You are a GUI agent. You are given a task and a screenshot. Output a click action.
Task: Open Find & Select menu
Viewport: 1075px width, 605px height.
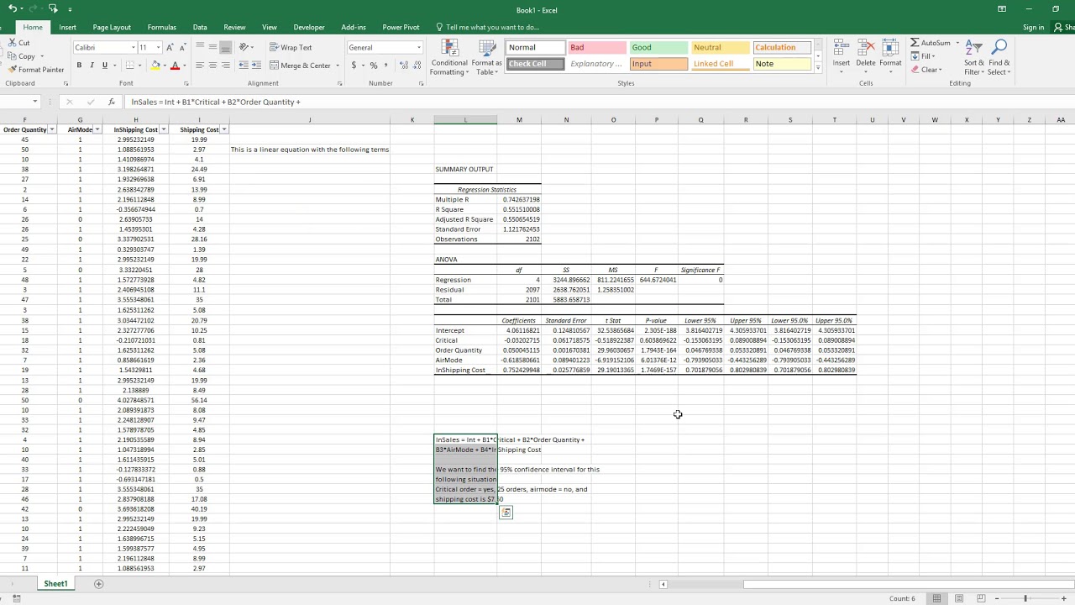(x=999, y=57)
